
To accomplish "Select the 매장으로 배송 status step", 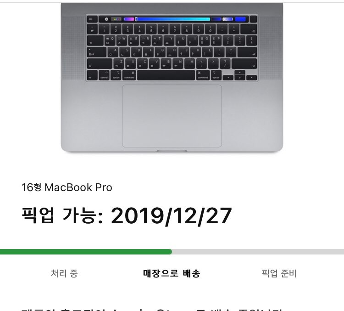I will click(x=172, y=273).
